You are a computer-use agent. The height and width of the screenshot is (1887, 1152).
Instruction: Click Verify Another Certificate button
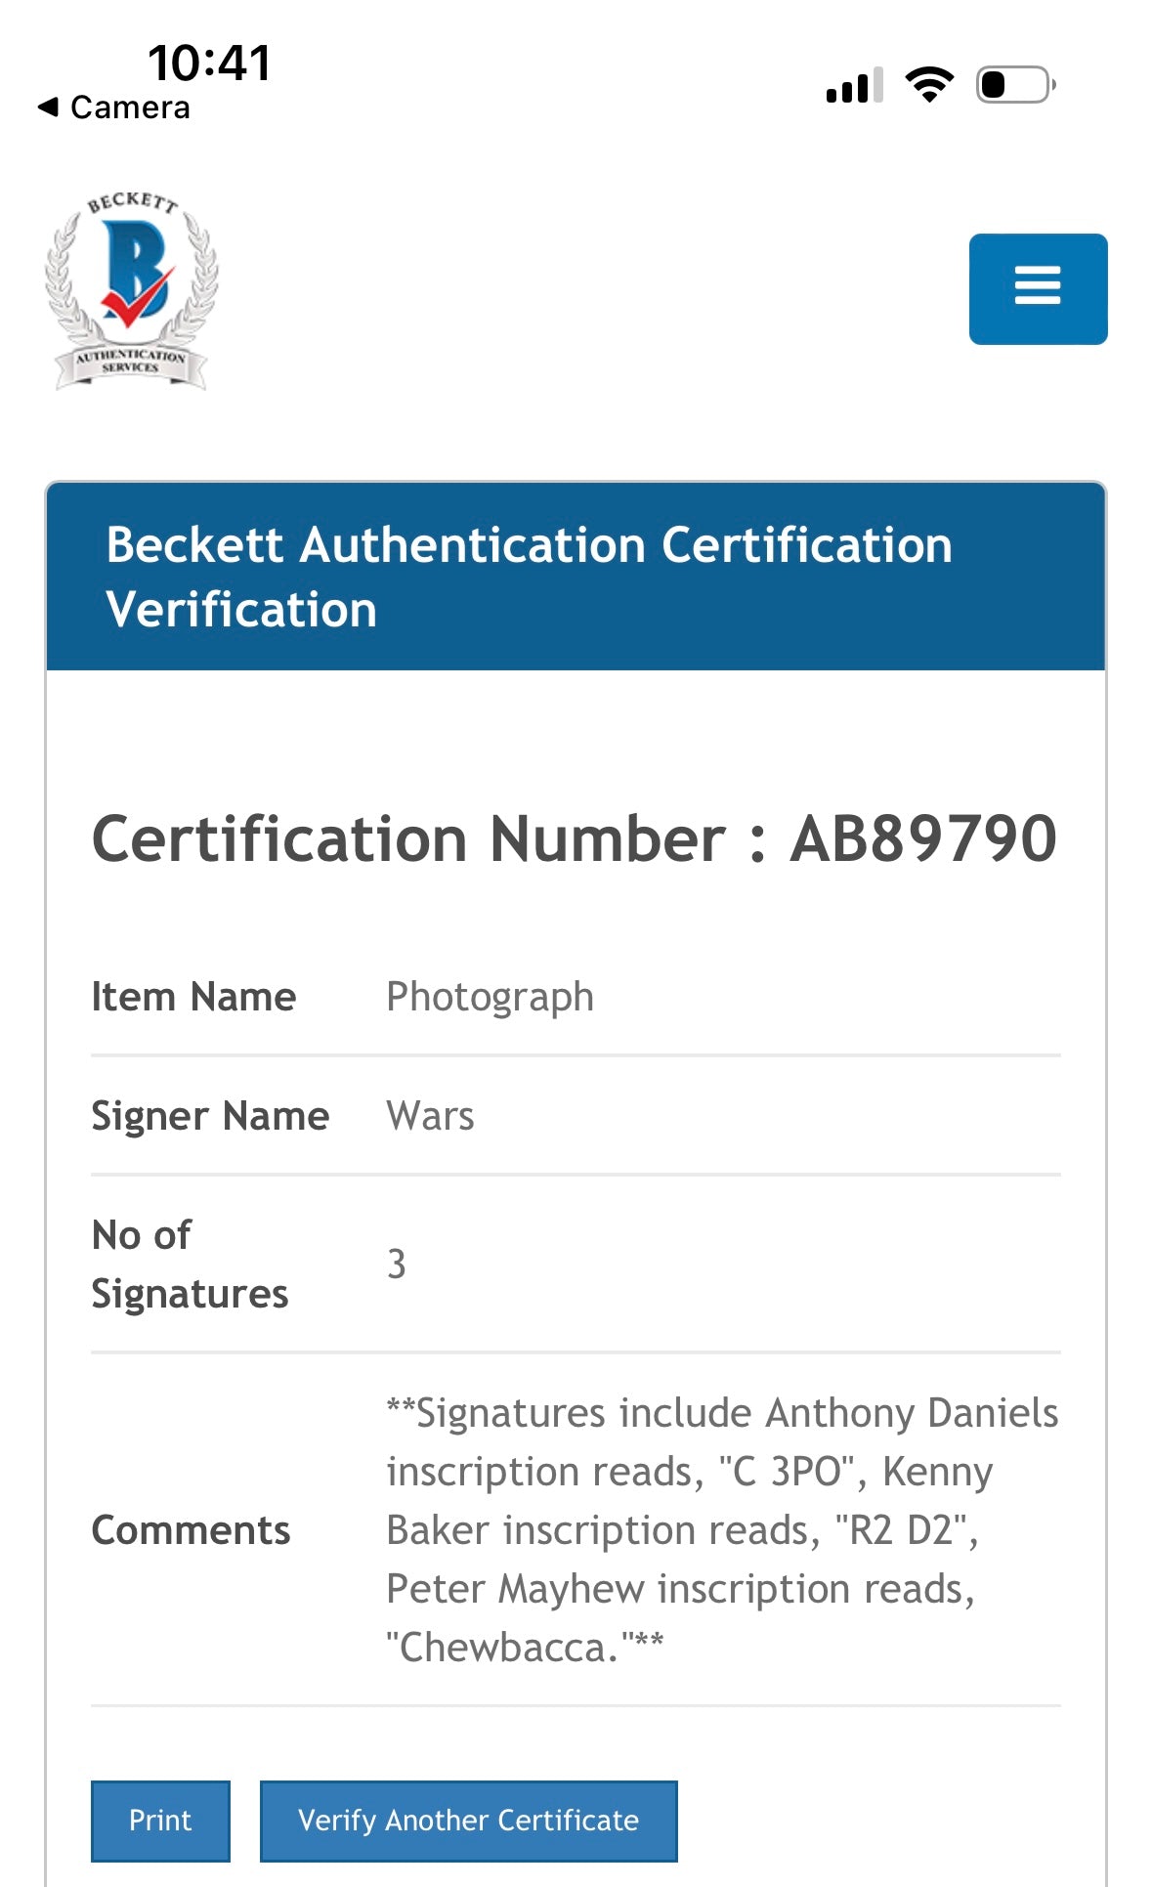[x=468, y=1821]
